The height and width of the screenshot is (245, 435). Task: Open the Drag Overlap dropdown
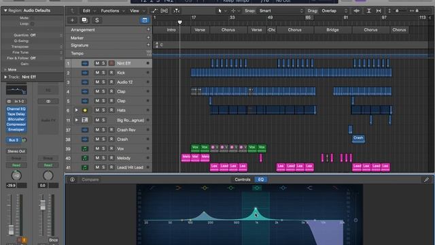pos(334,11)
